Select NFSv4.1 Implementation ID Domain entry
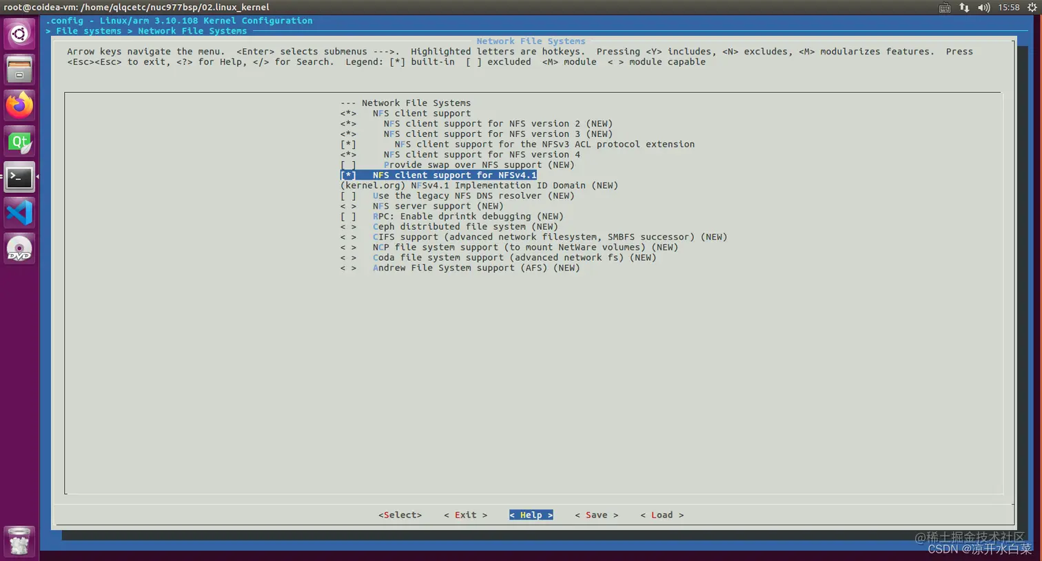The width and height of the screenshot is (1042, 561). [x=479, y=186]
